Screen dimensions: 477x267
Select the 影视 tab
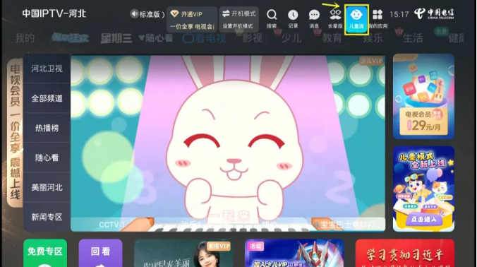pos(252,38)
